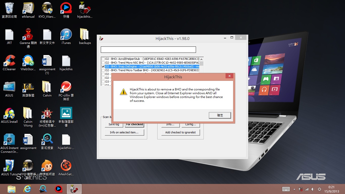Switch to the HijackThis taskbar button

coord(74,189)
